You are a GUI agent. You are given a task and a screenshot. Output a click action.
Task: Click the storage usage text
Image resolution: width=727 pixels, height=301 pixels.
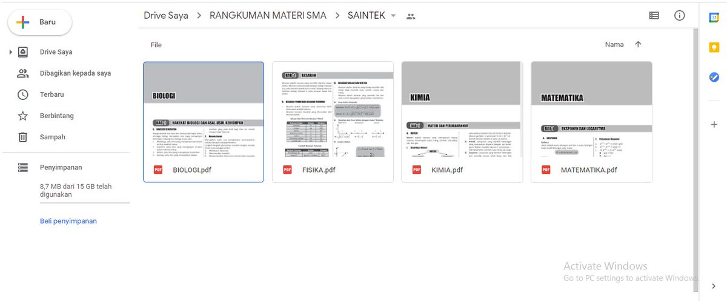(x=76, y=190)
